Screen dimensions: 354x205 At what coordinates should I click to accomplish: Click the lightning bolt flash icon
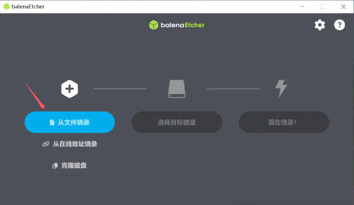tap(281, 88)
